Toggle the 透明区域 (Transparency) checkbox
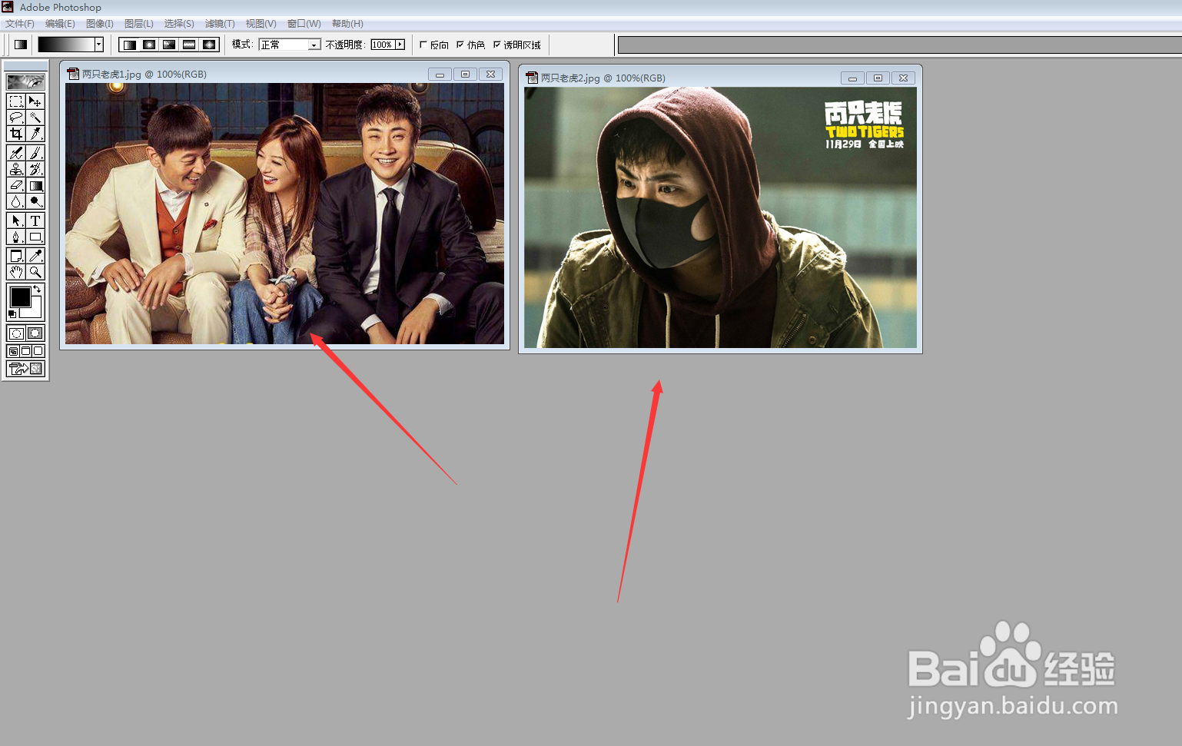 (x=497, y=45)
